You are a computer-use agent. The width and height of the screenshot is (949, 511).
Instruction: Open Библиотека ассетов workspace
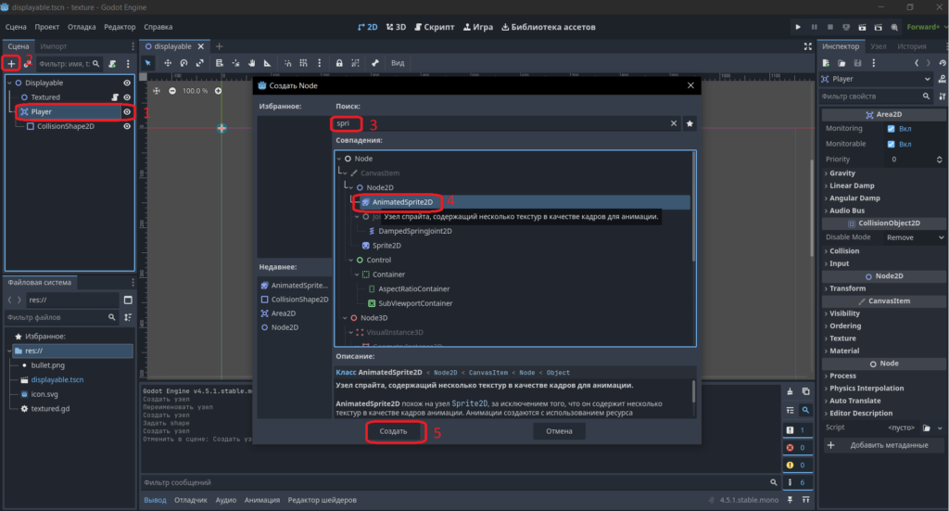tap(549, 27)
